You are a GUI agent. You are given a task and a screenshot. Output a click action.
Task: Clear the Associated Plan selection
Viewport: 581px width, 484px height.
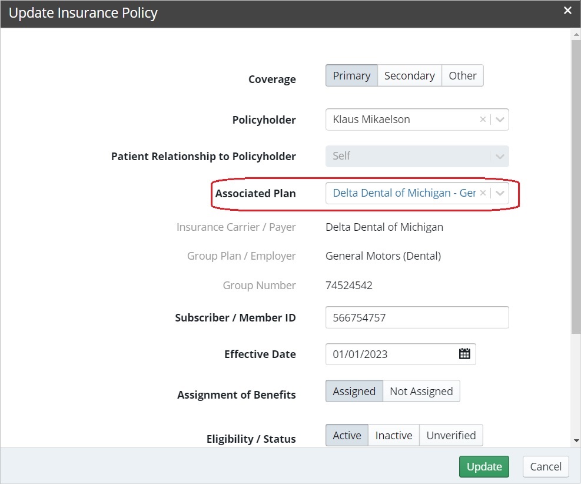pyautogui.click(x=483, y=193)
